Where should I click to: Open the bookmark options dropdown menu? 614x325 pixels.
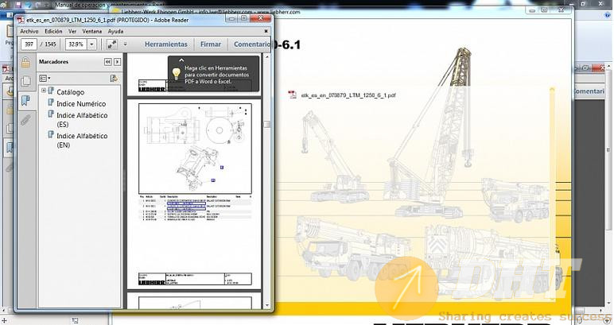[x=45, y=78]
